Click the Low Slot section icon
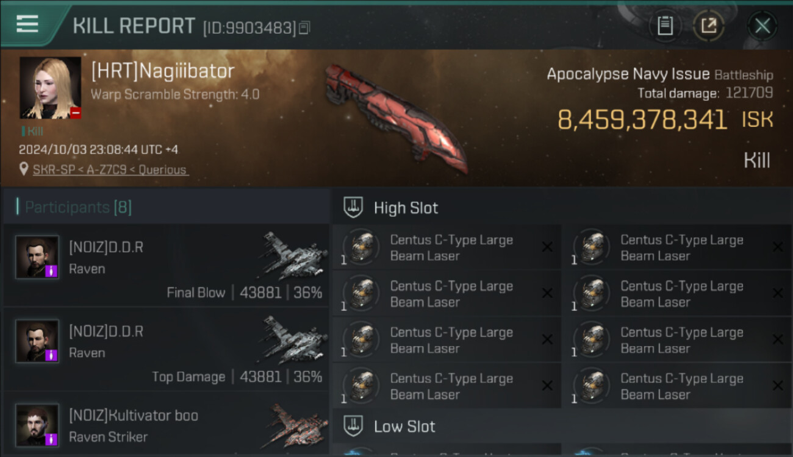This screenshot has height=457, width=793. 353,426
